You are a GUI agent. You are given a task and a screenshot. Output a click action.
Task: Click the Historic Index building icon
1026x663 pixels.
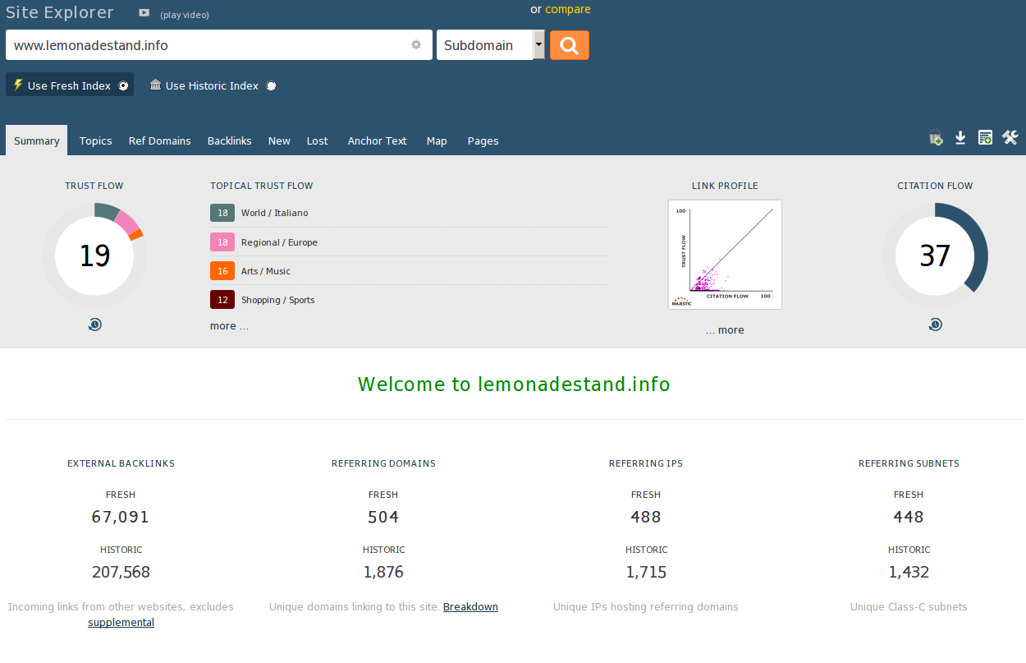pos(155,85)
